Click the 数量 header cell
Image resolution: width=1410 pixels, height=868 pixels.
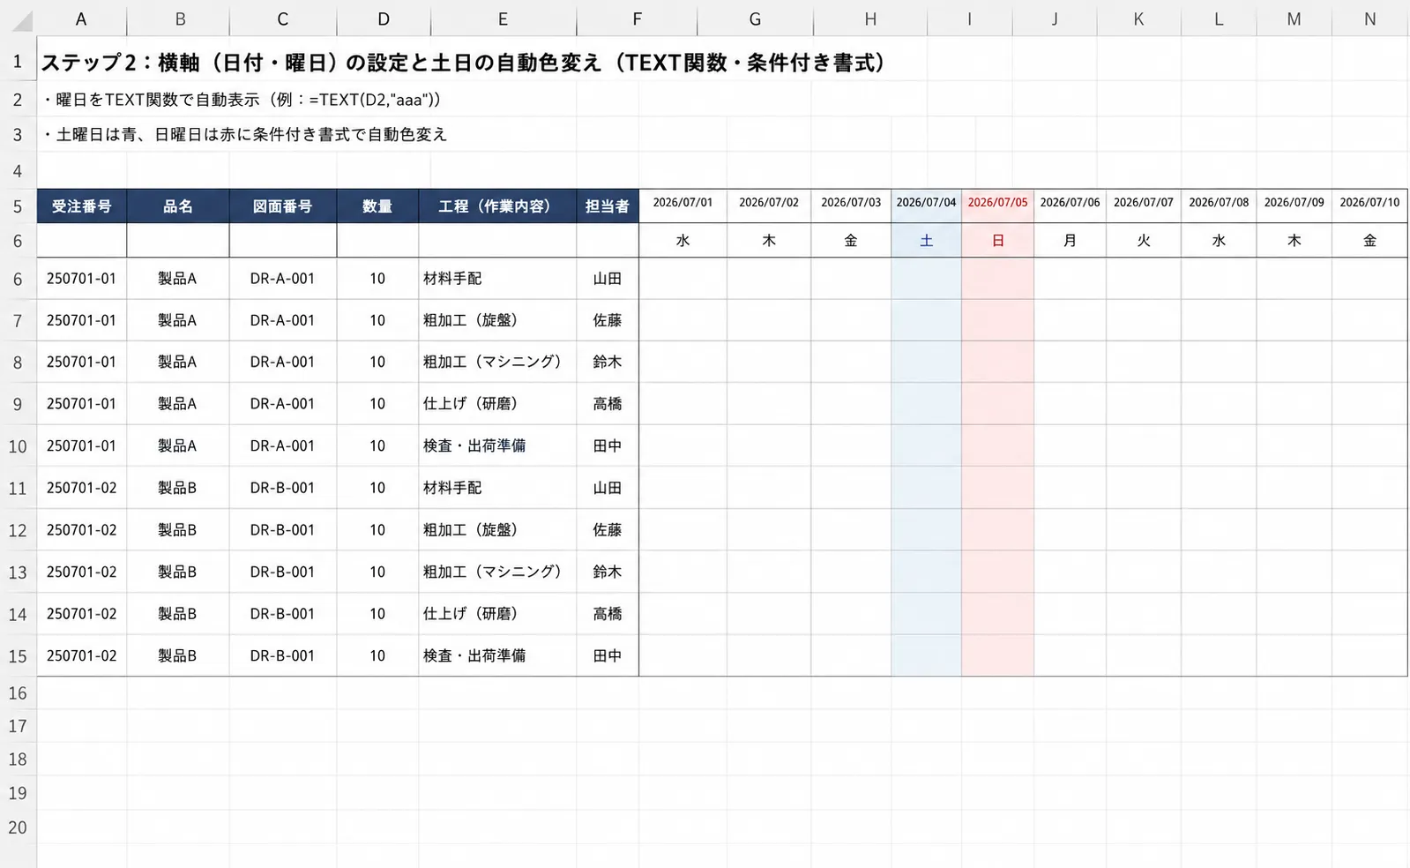coord(377,206)
